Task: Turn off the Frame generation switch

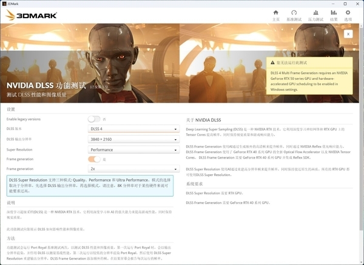Action: coord(94,159)
